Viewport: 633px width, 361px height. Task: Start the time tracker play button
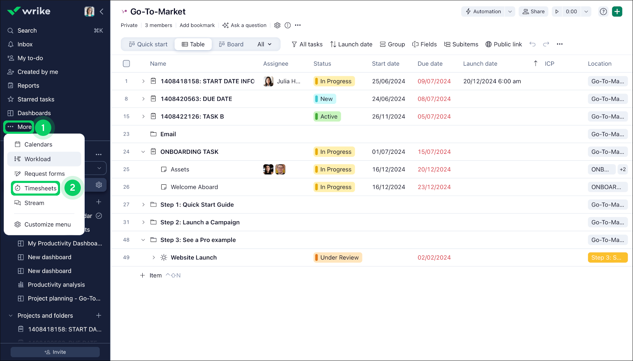click(x=557, y=12)
